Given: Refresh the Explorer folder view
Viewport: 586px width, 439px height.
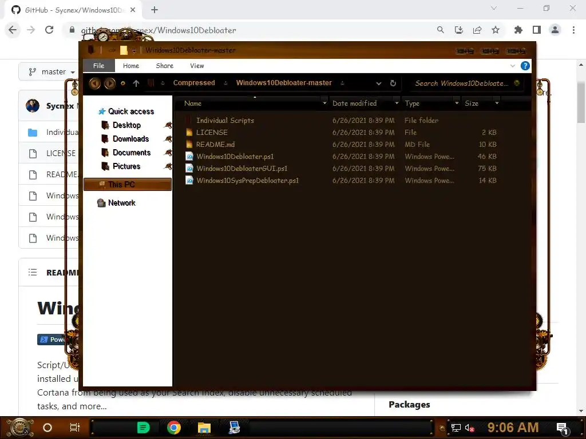Looking at the screenshot, I should pyautogui.click(x=393, y=83).
